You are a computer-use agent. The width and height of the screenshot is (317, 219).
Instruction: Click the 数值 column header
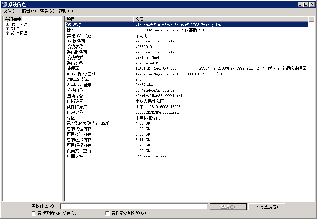221,19
